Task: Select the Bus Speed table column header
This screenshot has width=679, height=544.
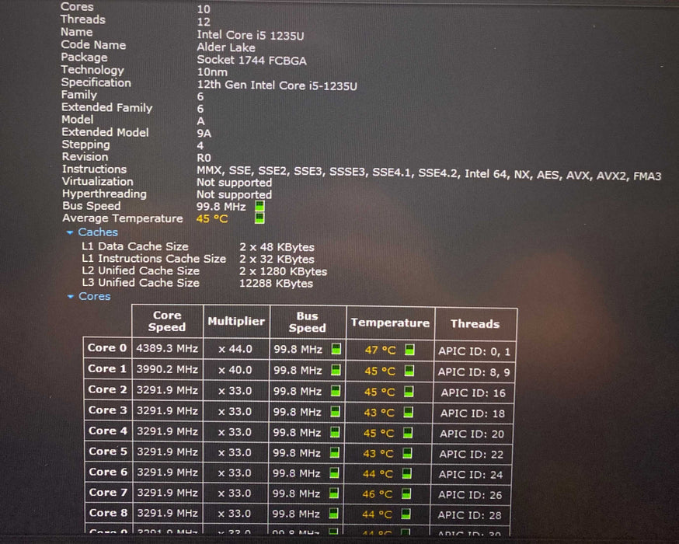Action: pyautogui.click(x=308, y=322)
